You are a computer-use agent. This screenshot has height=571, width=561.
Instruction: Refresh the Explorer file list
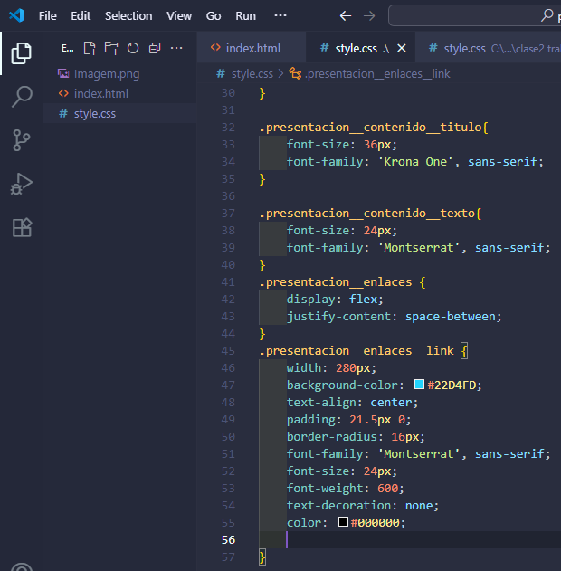click(x=133, y=48)
